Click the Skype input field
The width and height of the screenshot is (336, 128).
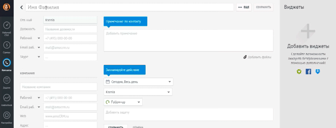tap(70, 57)
